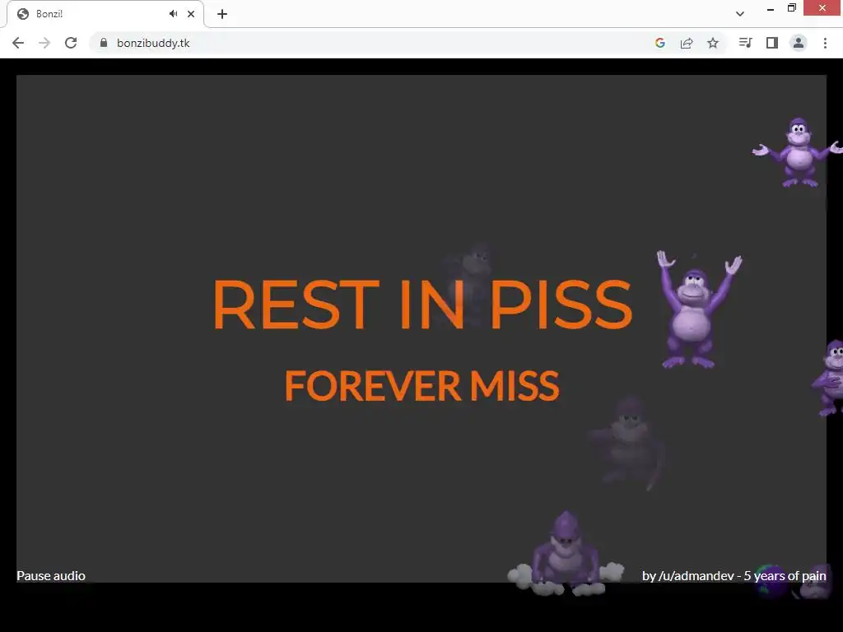Open the Chrome three-dot menu

tap(825, 43)
